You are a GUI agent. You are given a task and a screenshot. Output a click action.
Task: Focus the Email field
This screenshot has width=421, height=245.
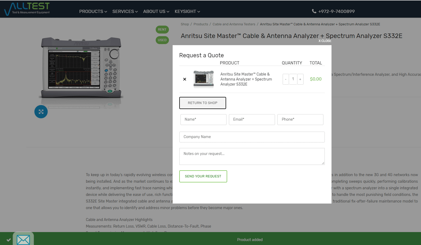tap(252, 120)
